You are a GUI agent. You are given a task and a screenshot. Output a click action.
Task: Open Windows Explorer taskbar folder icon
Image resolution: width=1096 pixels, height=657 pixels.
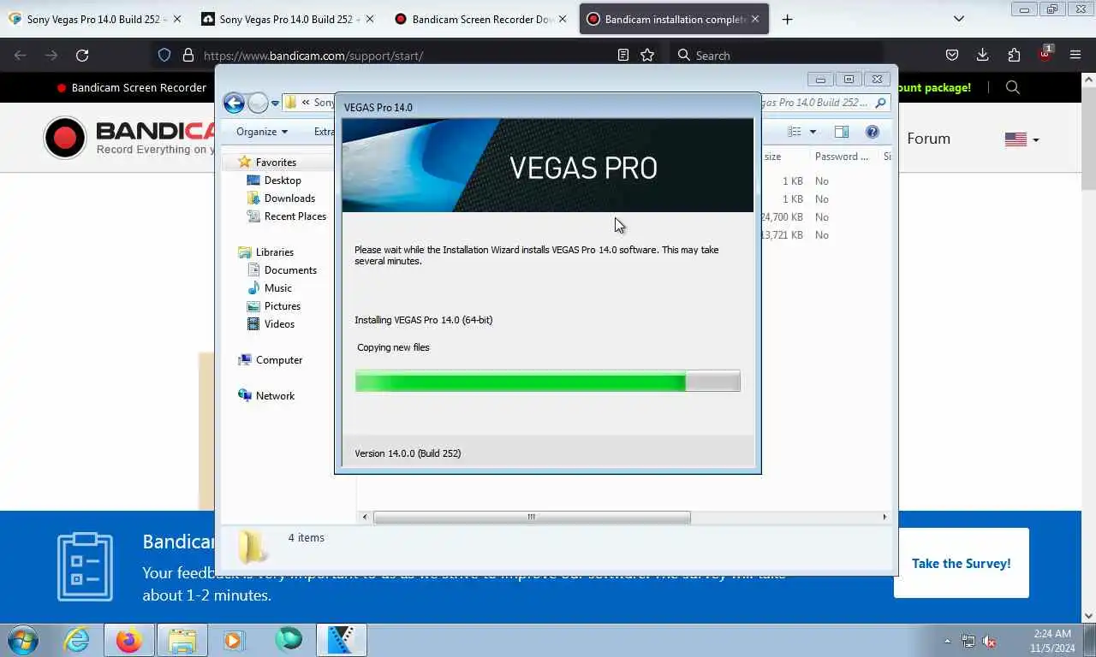pos(182,640)
